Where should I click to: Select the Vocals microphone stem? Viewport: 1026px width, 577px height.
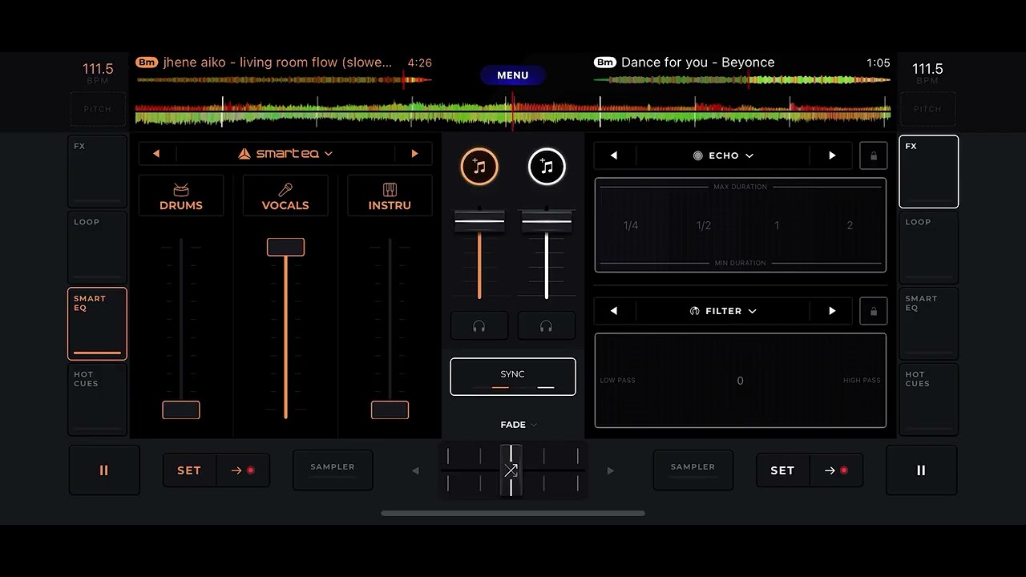[x=285, y=196]
